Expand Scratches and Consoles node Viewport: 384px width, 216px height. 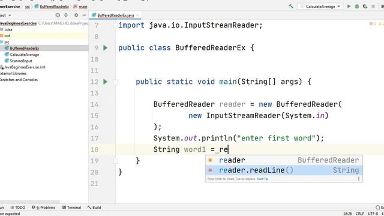(19, 80)
